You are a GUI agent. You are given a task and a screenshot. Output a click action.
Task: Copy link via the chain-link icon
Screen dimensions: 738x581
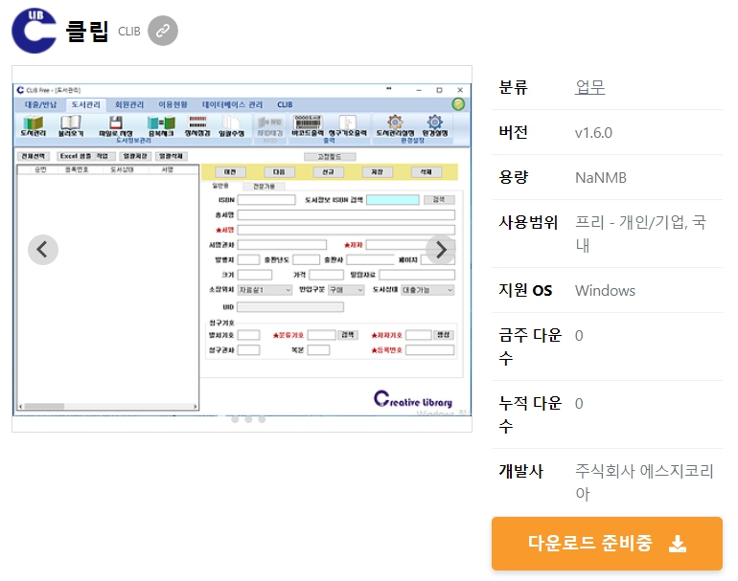[163, 31]
